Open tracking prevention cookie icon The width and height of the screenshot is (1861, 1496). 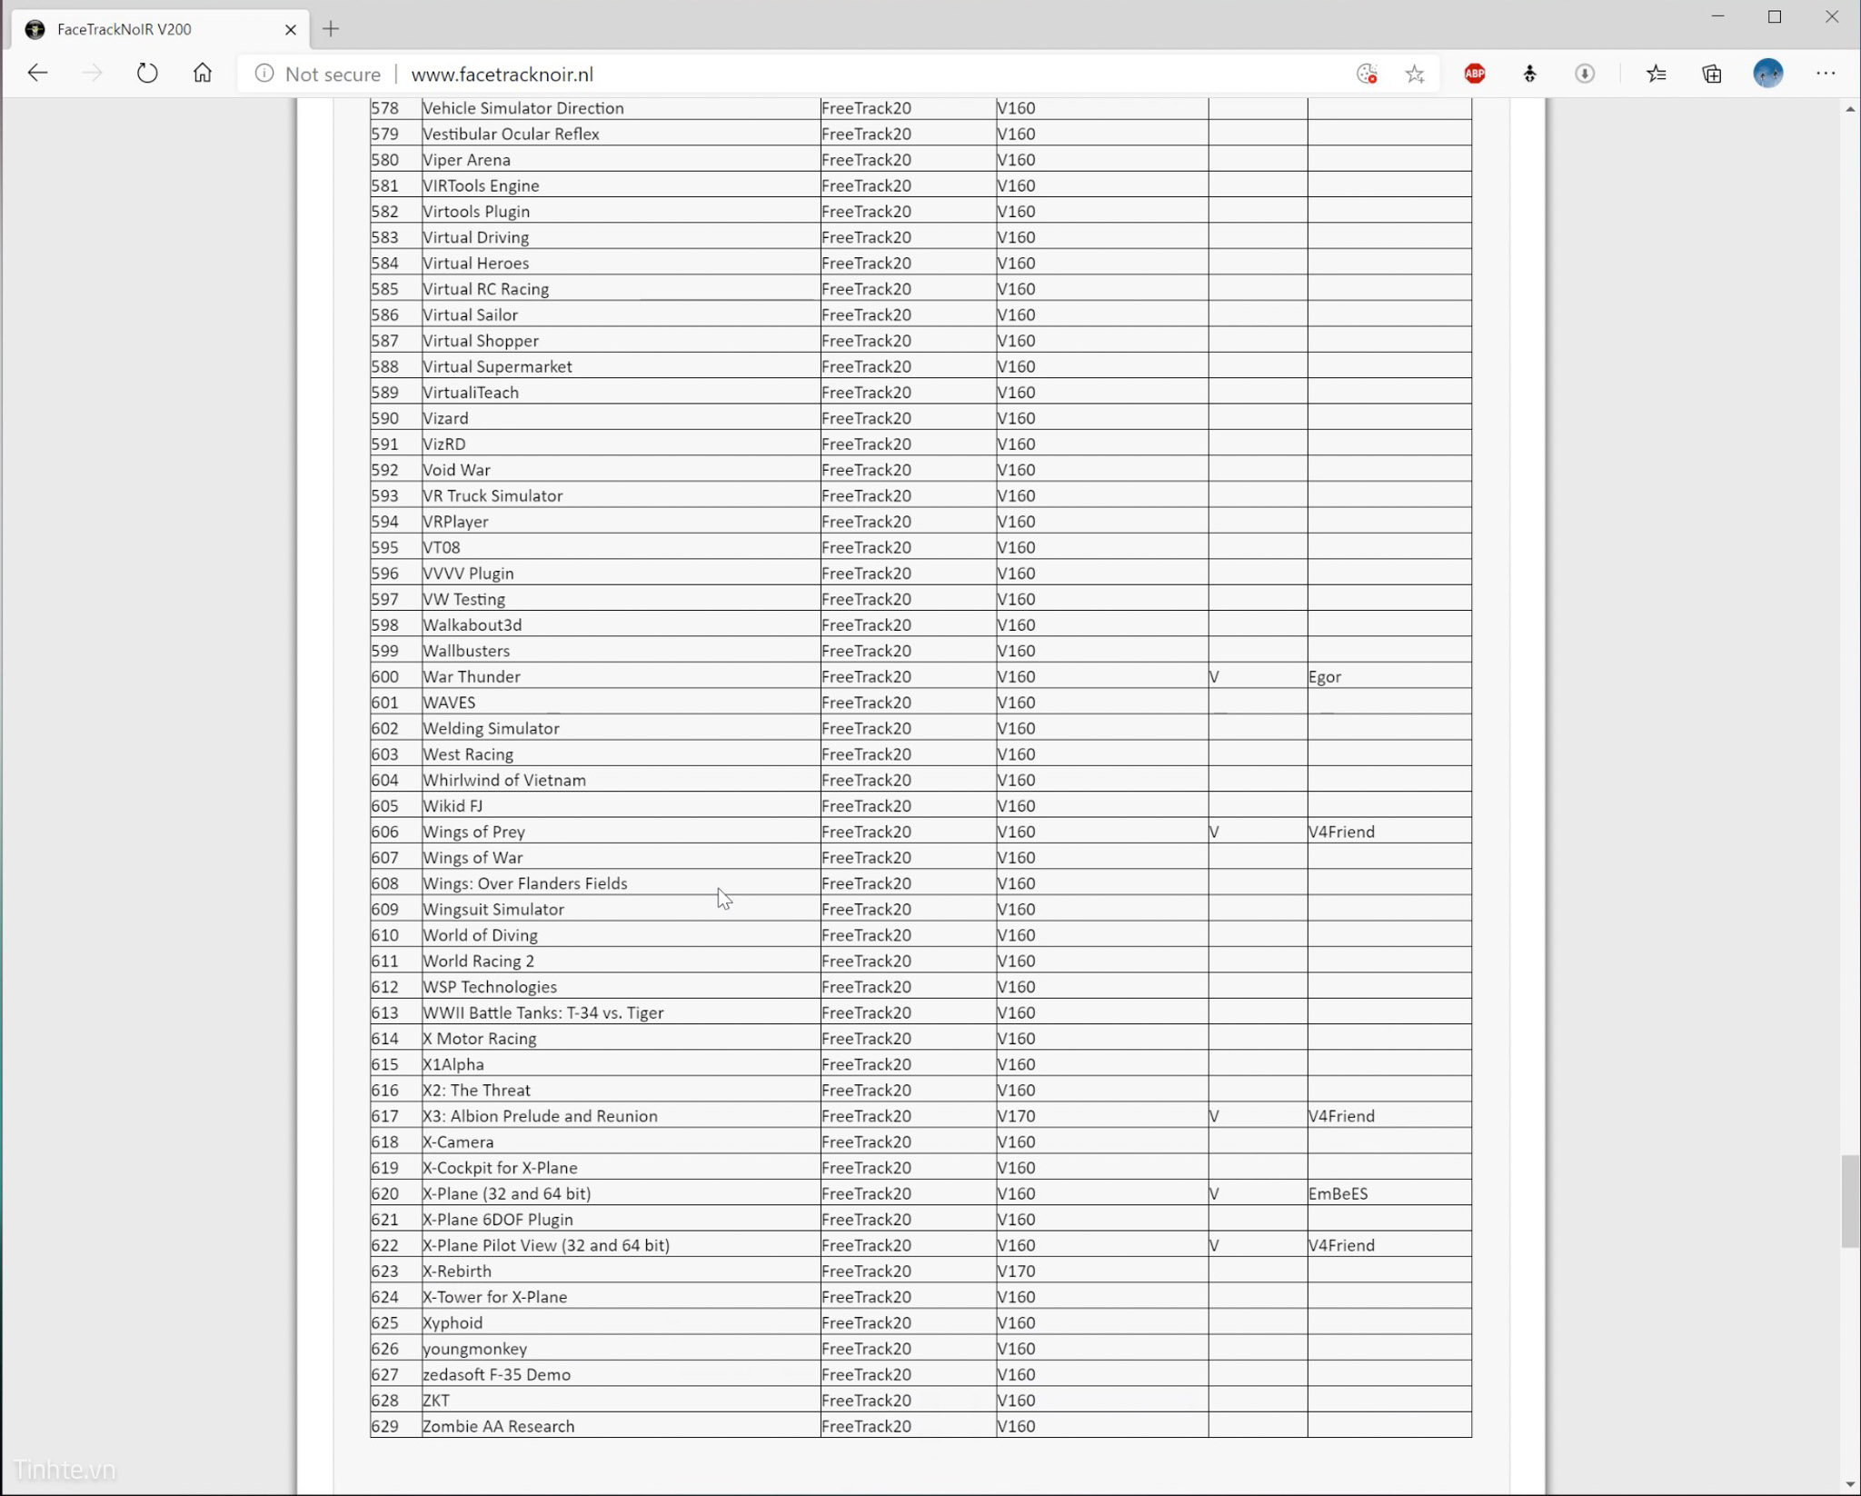coord(1367,75)
